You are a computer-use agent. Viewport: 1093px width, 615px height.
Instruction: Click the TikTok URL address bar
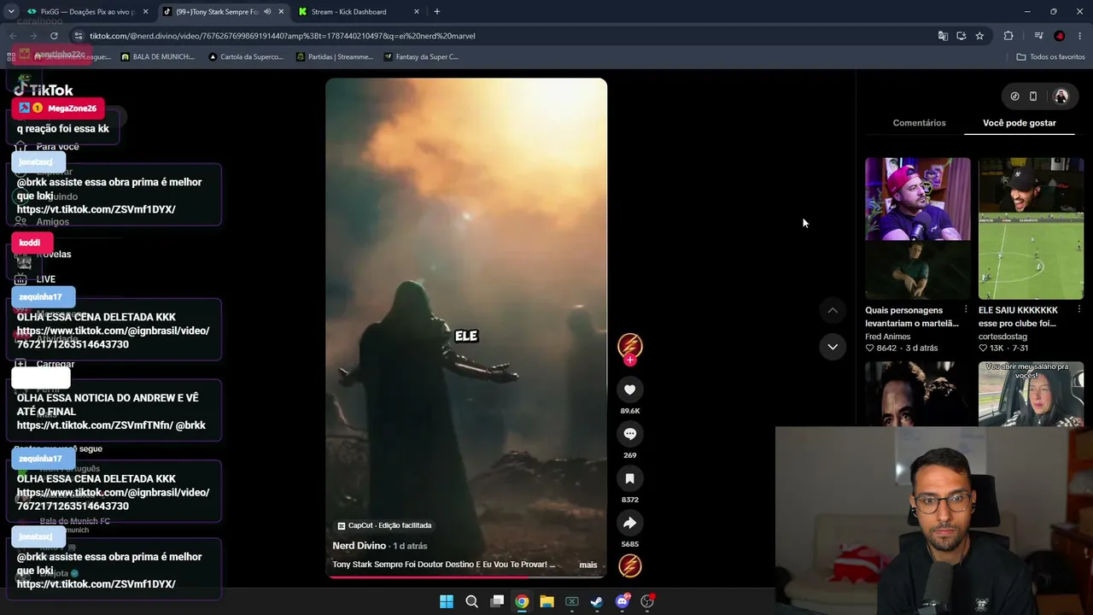[504, 36]
